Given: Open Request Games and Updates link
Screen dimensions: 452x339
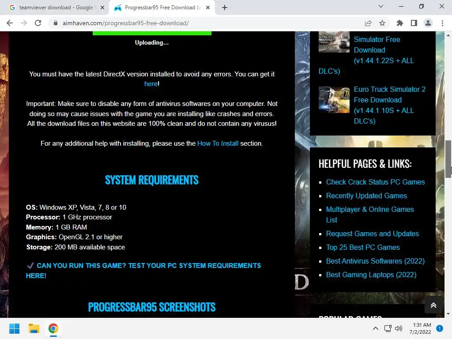Looking at the screenshot, I should pos(373,234).
